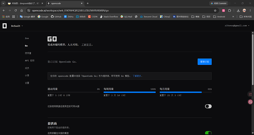Expand the Android bookmark folder

[x=219, y=17]
